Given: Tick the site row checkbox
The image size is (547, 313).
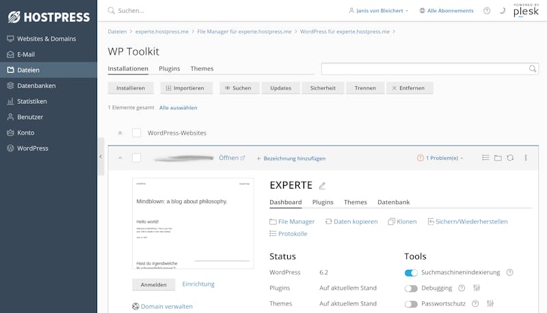Looking at the screenshot, I should pos(136,158).
